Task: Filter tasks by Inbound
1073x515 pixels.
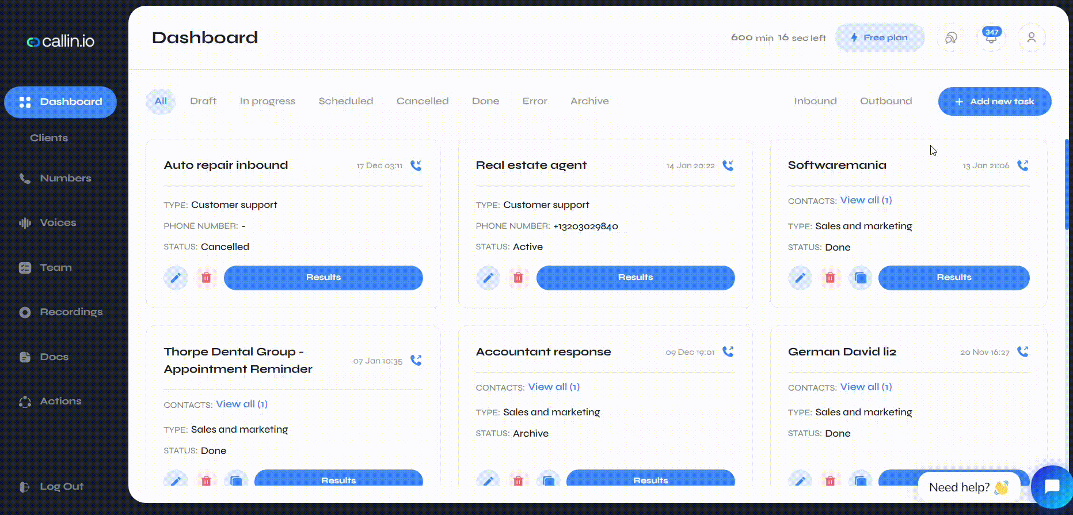Action: (816, 101)
